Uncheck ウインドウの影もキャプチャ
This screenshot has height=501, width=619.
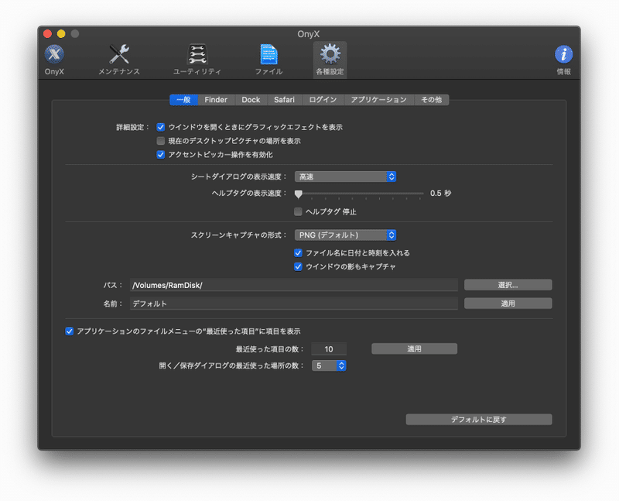coord(298,266)
